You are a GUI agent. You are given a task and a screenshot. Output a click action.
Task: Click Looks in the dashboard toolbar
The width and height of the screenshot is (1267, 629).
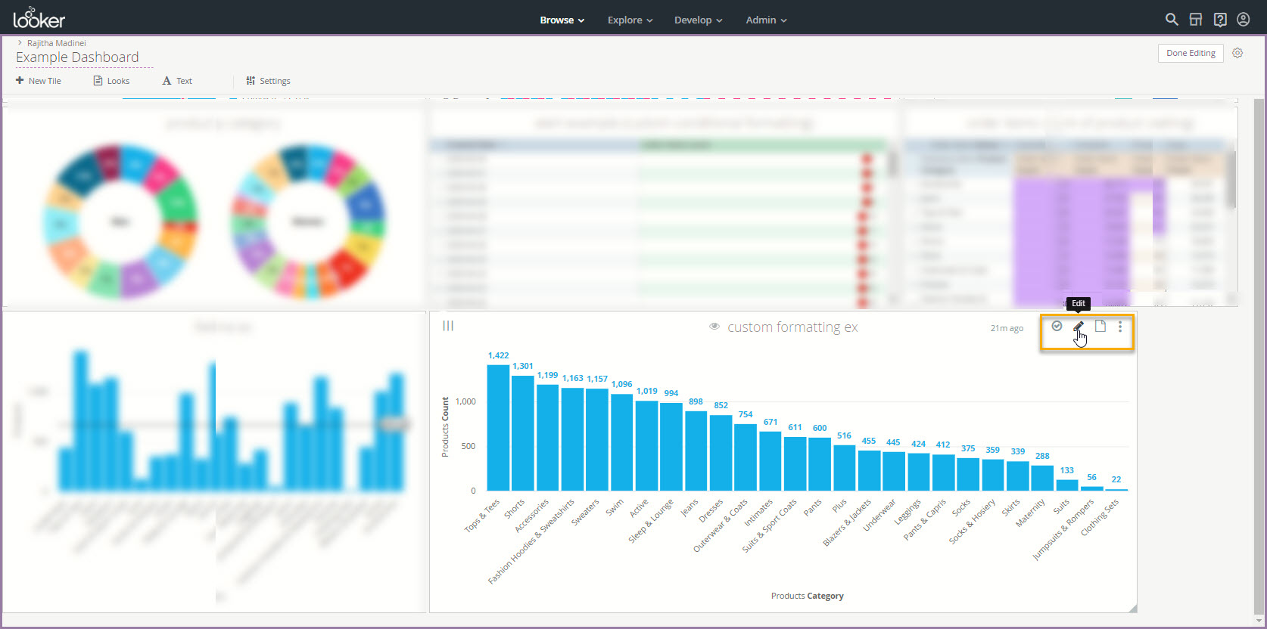pyautogui.click(x=111, y=81)
